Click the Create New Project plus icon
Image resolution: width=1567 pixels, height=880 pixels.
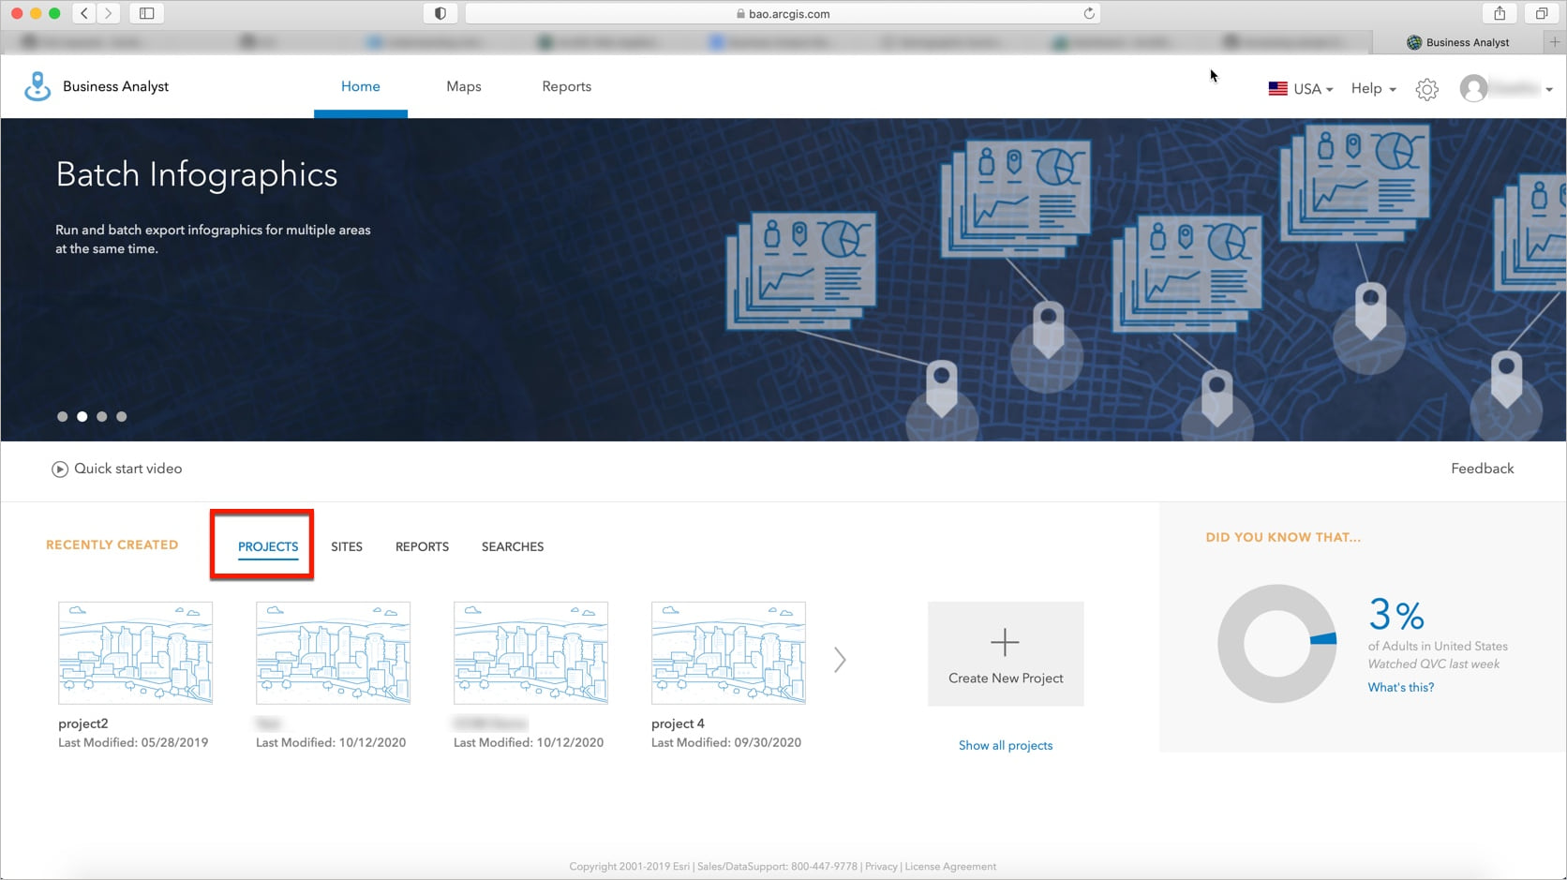1005,642
